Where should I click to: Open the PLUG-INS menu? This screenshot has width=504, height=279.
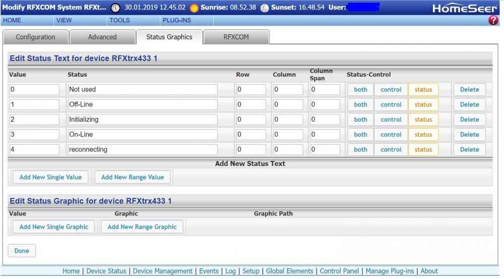175,21
